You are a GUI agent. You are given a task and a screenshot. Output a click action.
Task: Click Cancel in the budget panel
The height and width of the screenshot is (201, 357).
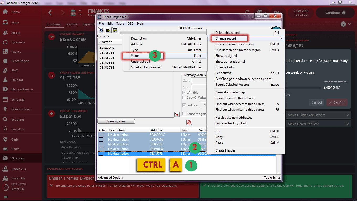(317, 103)
